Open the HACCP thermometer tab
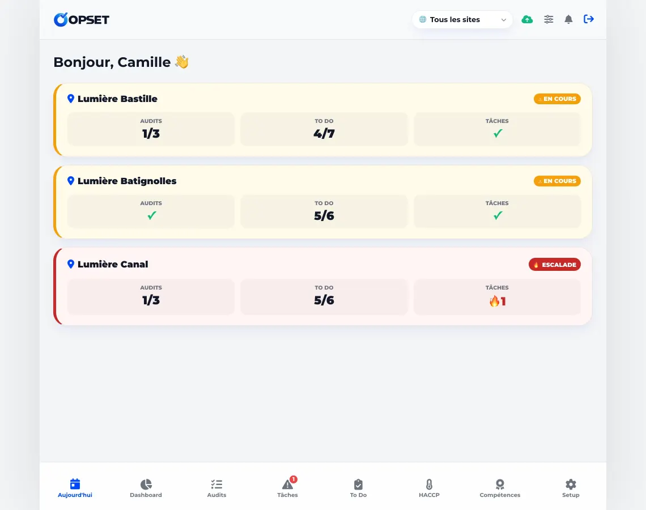646x510 pixels. pos(430,488)
